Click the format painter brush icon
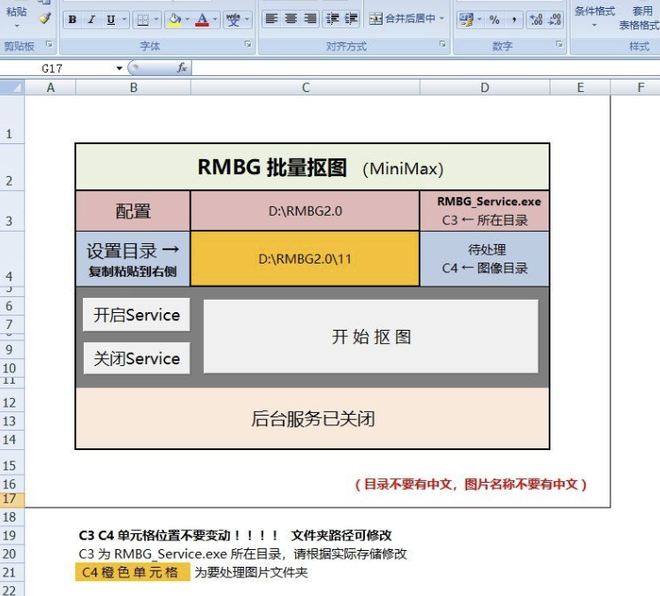Viewport: 660px width, 596px height. tap(44, 18)
